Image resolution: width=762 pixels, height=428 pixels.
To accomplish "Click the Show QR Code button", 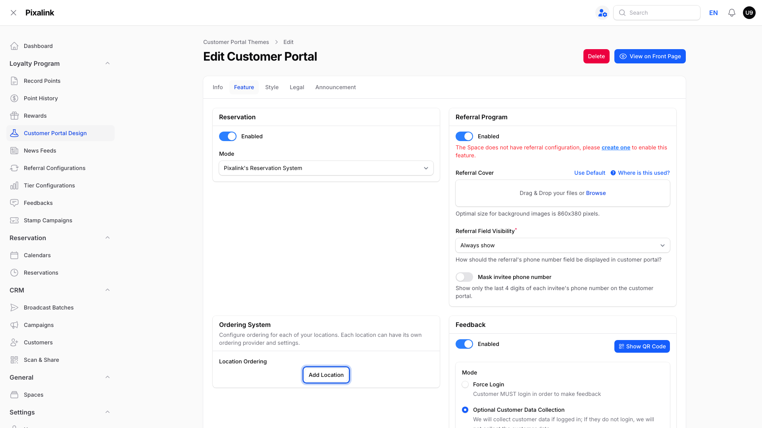I will pyautogui.click(x=642, y=346).
